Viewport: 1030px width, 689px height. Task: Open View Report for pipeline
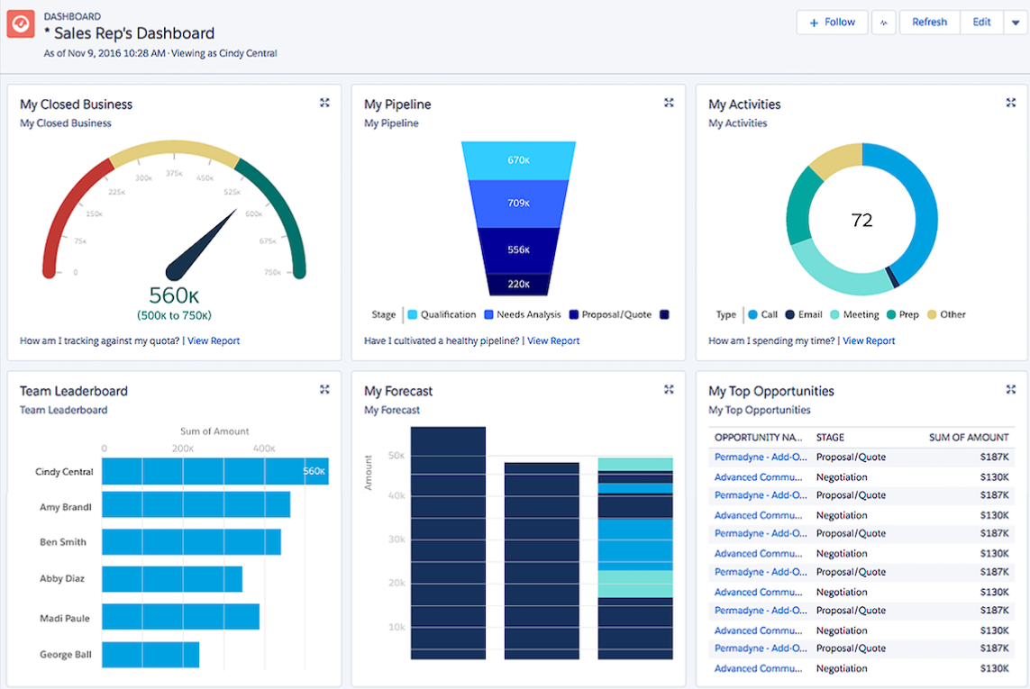click(554, 340)
